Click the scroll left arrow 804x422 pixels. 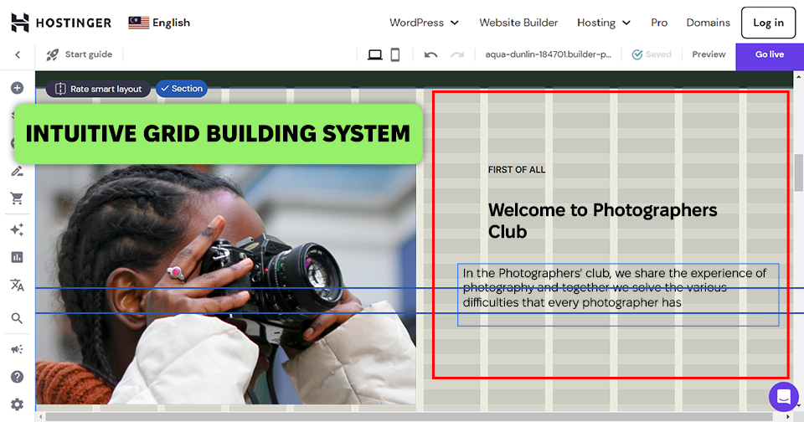40,416
